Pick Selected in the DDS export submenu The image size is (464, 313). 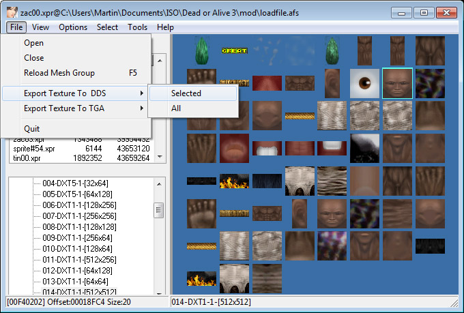tap(193, 93)
